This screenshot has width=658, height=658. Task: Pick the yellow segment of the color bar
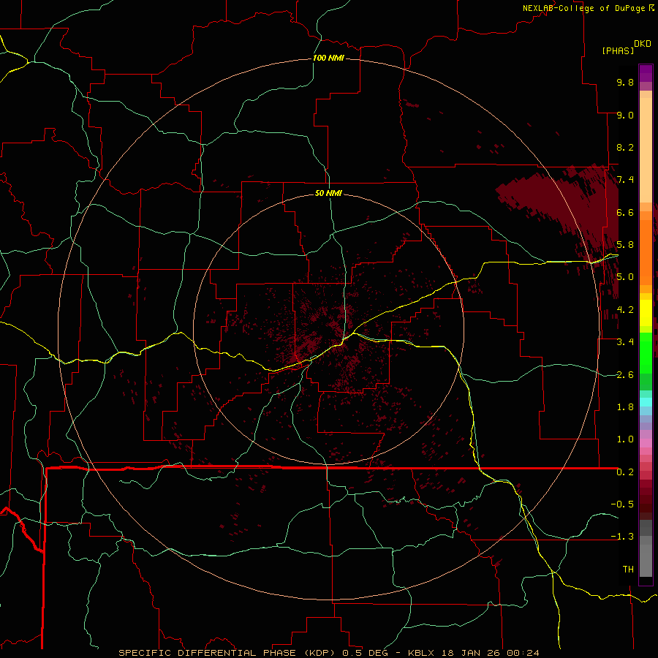coord(646,313)
